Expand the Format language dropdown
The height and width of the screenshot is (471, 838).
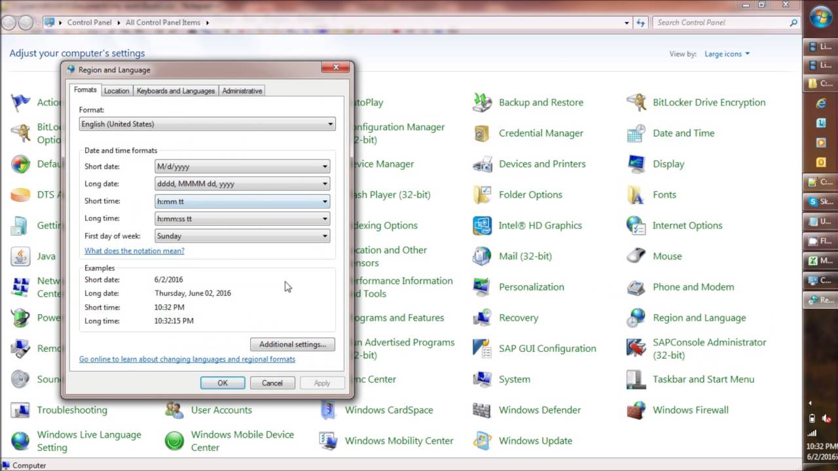pos(207,124)
